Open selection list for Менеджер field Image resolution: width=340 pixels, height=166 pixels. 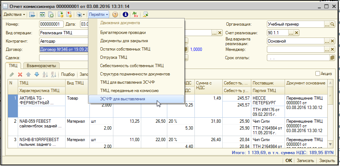[x=327, y=49]
